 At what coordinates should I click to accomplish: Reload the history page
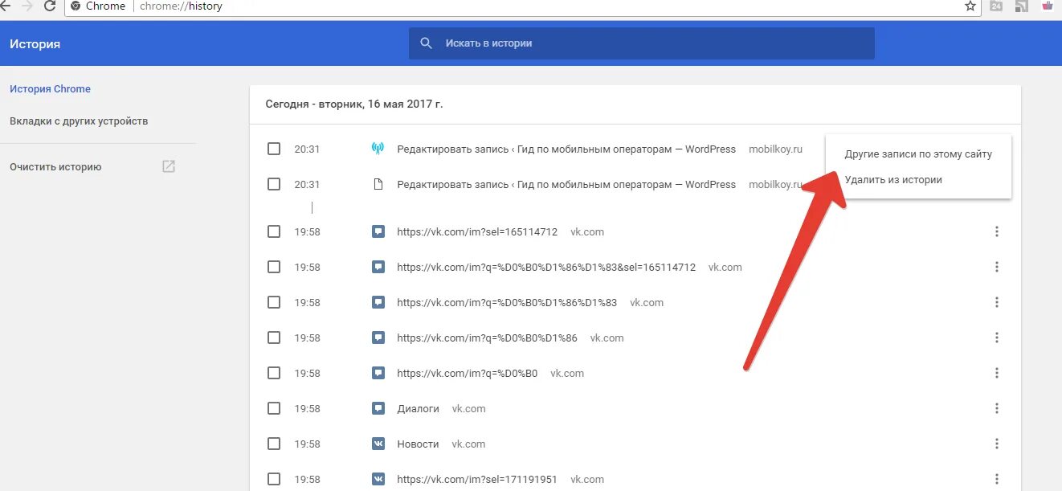click(x=50, y=6)
